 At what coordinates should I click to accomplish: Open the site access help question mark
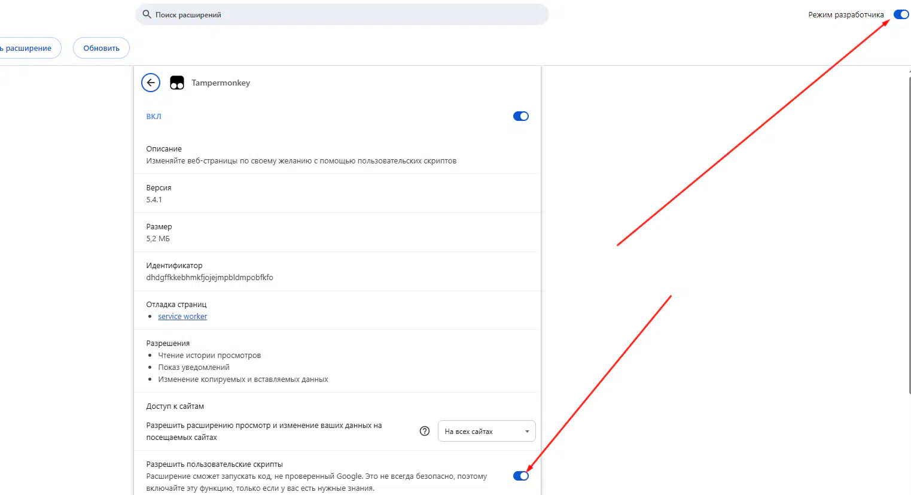click(x=425, y=431)
